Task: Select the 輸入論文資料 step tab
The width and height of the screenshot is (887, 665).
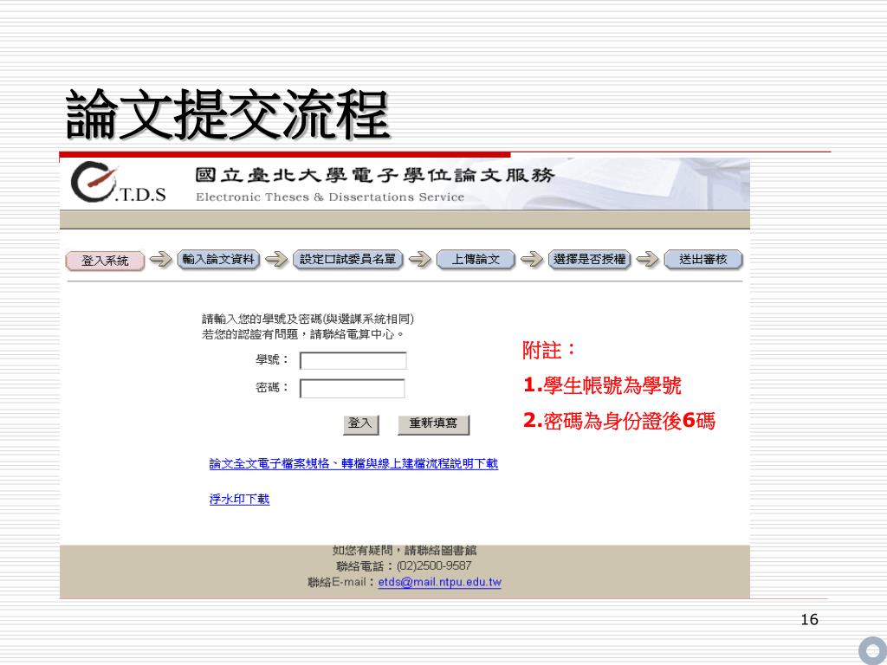Action: point(218,260)
